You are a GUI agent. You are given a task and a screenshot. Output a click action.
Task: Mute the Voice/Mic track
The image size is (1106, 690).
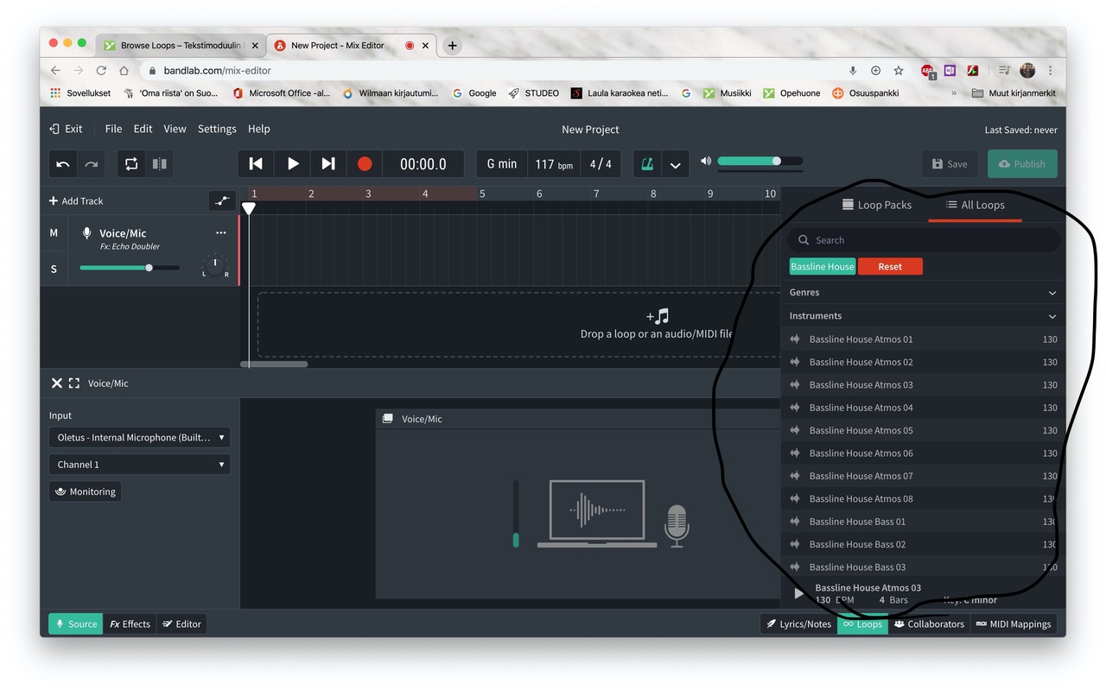54,233
